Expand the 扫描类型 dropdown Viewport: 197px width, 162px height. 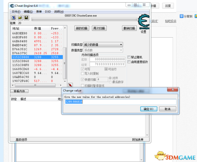click(x=103, y=44)
